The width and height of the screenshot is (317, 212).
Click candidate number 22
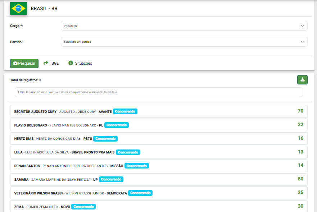(x=300, y=125)
